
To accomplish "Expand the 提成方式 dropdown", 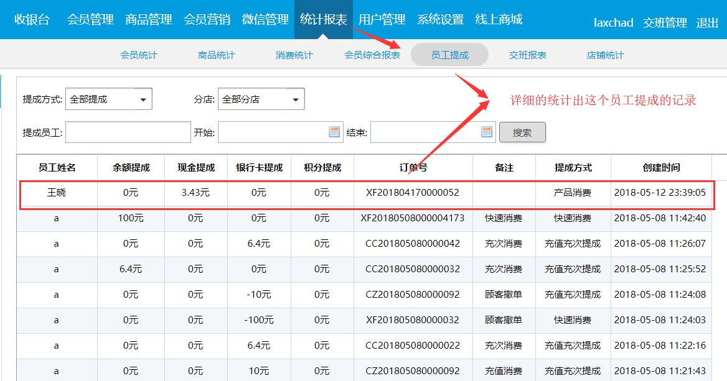I will 143,99.
